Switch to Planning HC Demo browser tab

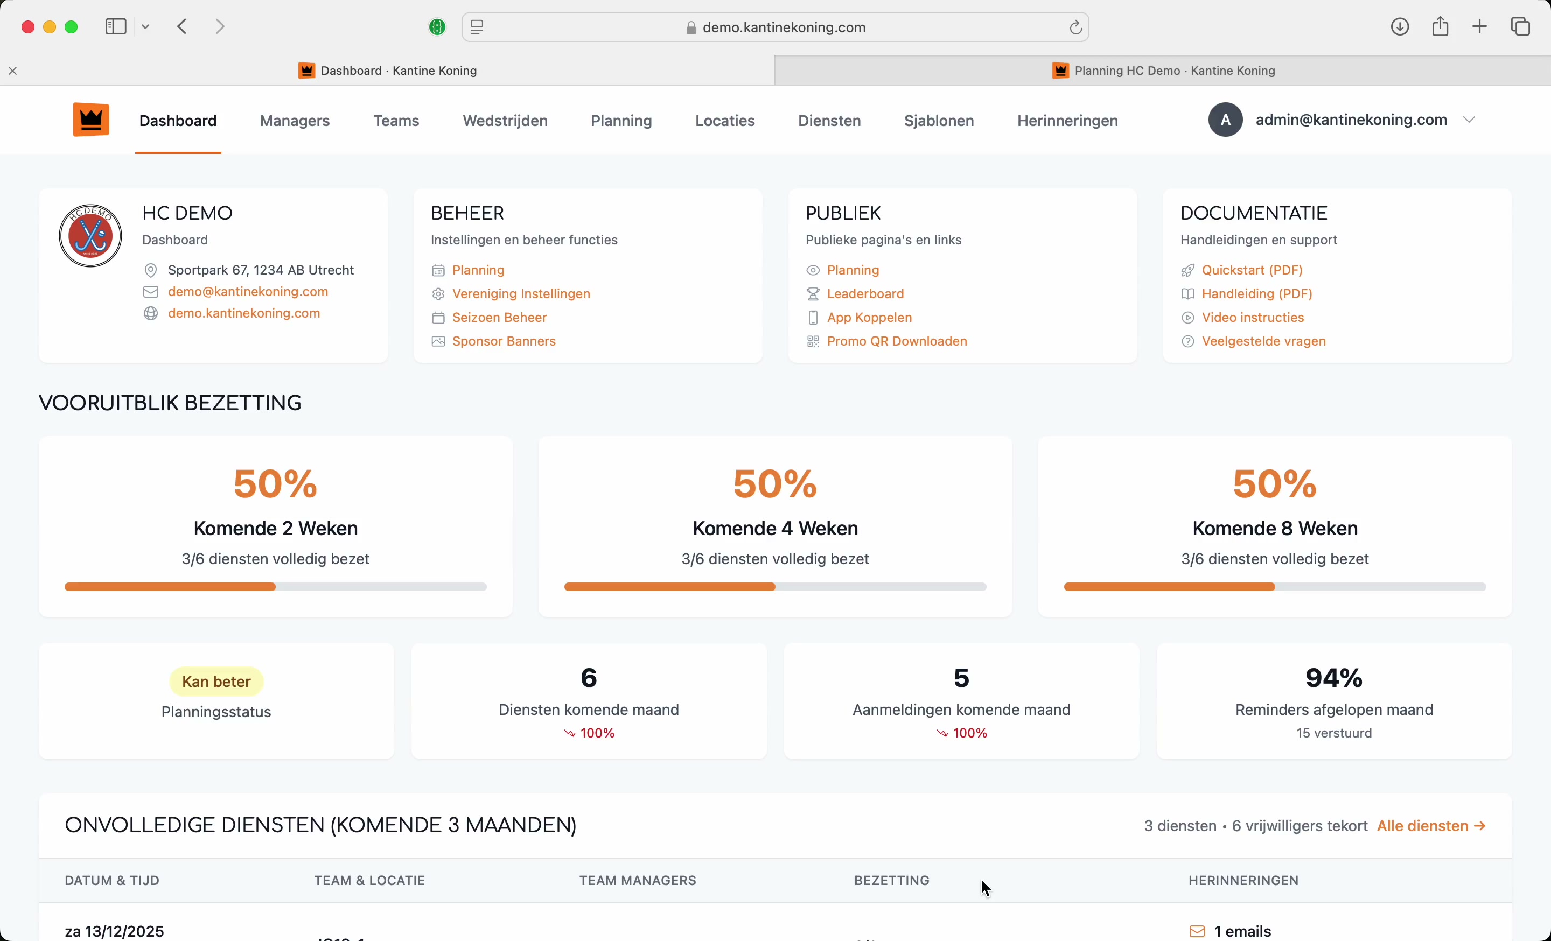tap(1163, 71)
